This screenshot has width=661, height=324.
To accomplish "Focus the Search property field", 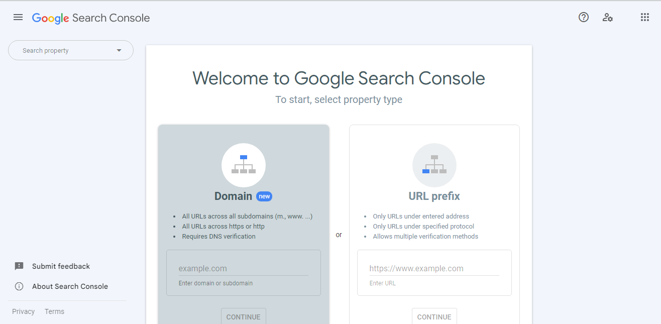I will click(x=71, y=50).
